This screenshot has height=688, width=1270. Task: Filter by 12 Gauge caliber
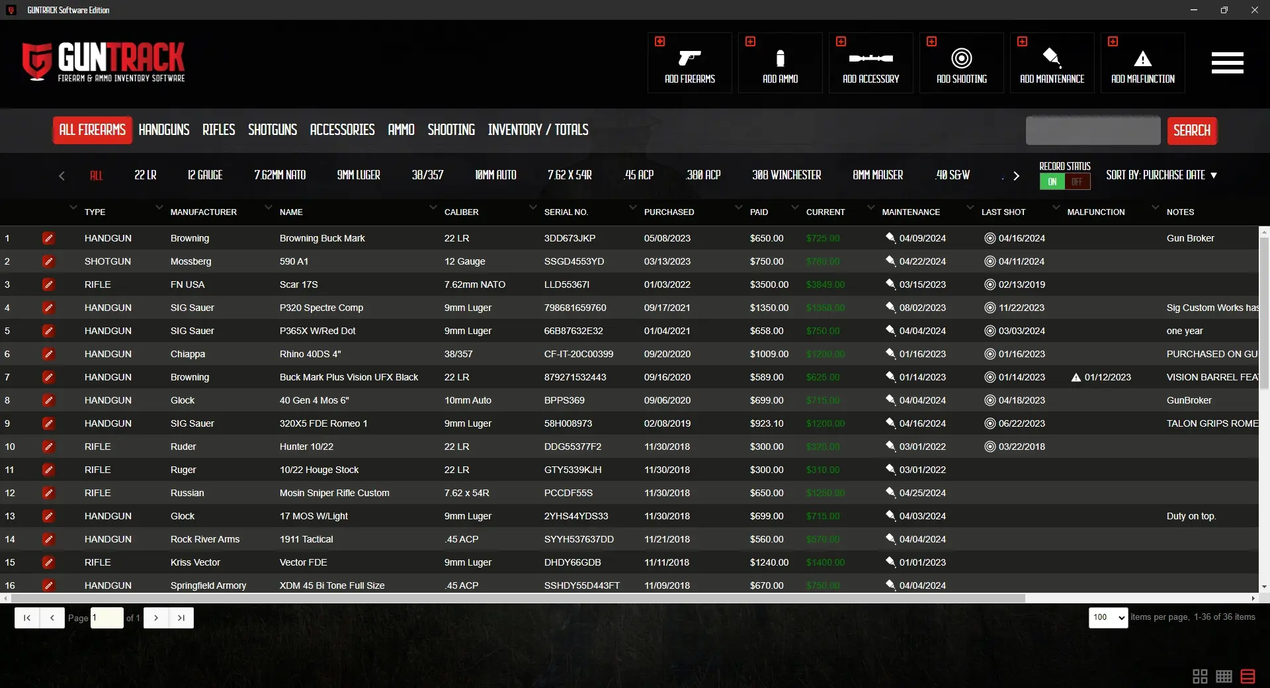coord(205,175)
